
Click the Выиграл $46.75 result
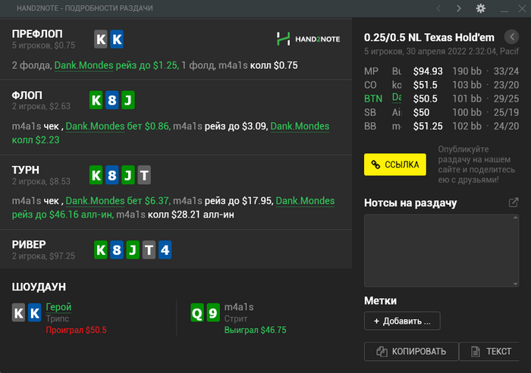point(256,330)
